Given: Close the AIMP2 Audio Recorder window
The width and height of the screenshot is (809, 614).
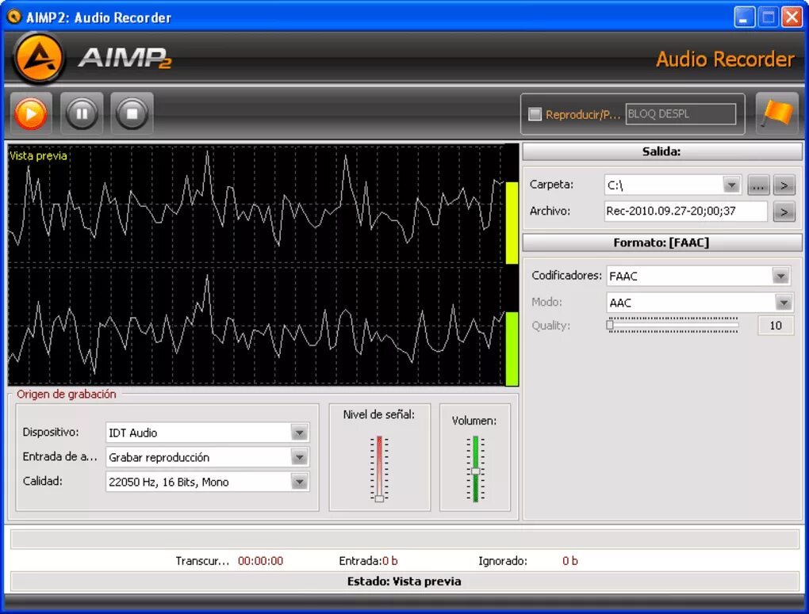Looking at the screenshot, I should (x=792, y=17).
